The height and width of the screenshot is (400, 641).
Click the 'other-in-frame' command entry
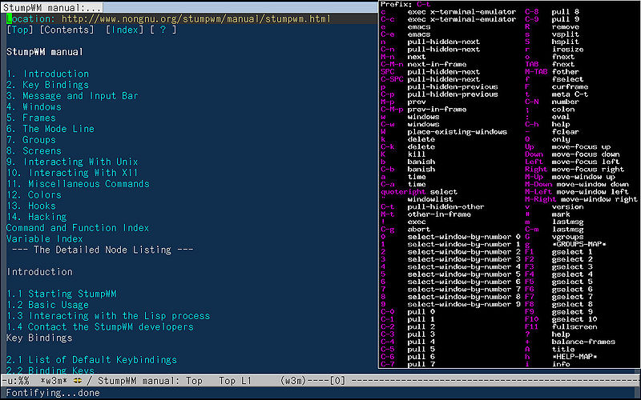pos(439,214)
